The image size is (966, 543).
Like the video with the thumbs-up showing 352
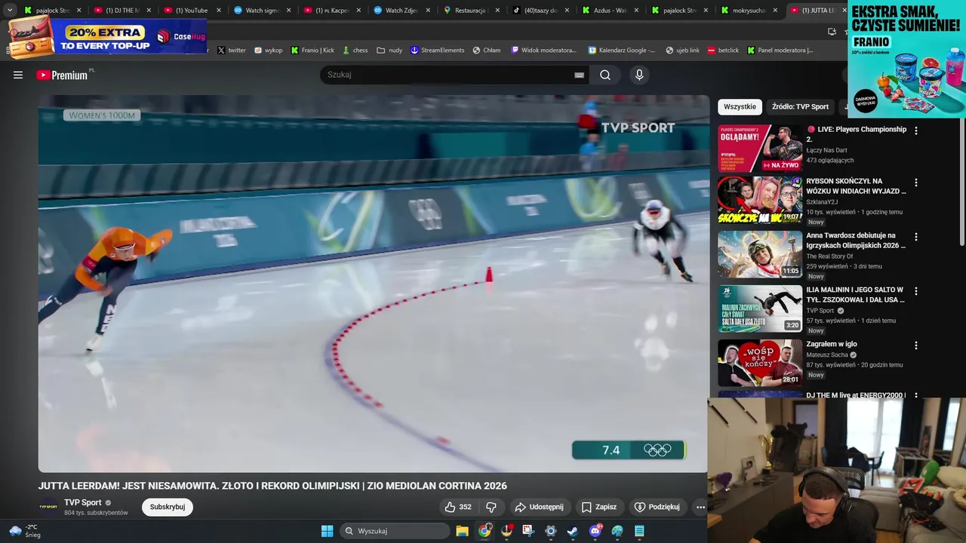click(x=458, y=507)
